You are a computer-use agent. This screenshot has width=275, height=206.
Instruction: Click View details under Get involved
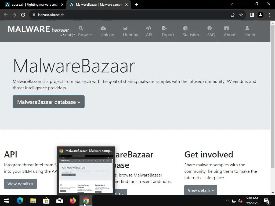click(201, 190)
